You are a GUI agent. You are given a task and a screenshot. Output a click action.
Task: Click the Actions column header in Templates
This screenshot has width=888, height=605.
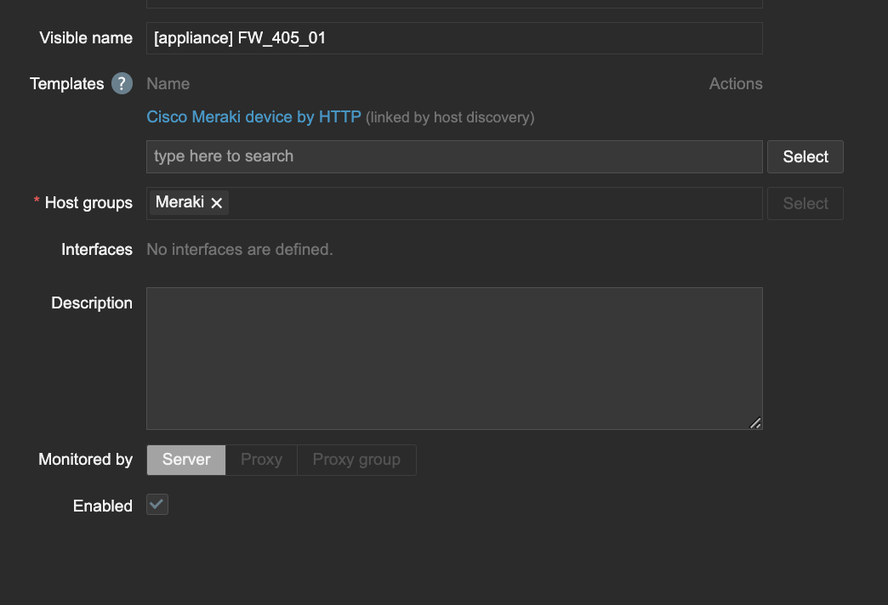pyautogui.click(x=736, y=84)
